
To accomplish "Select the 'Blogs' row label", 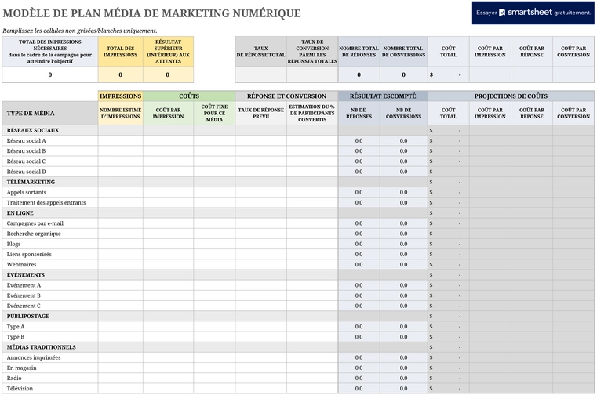I will pos(13,244).
